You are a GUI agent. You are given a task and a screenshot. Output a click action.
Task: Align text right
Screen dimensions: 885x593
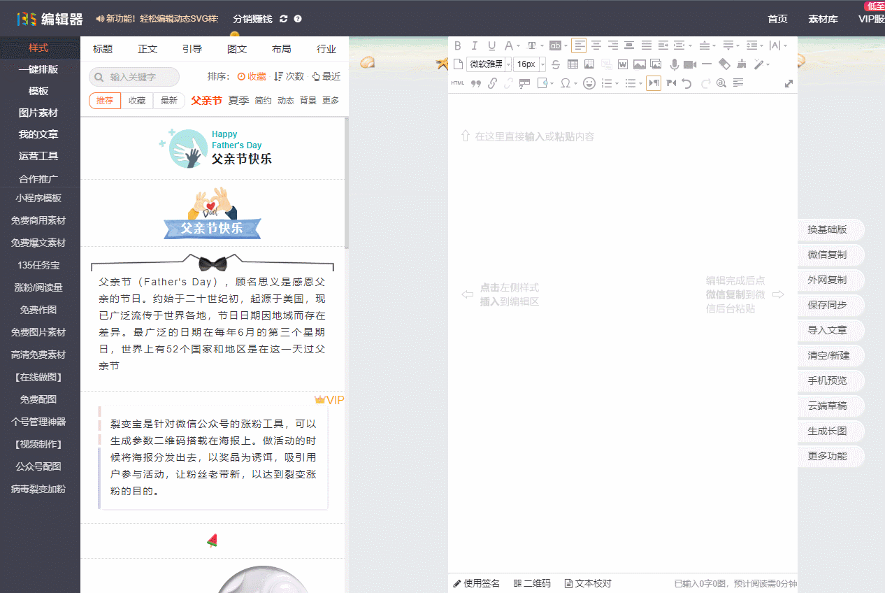point(613,45)
